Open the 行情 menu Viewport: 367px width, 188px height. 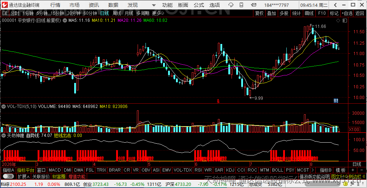coord(55,5)
